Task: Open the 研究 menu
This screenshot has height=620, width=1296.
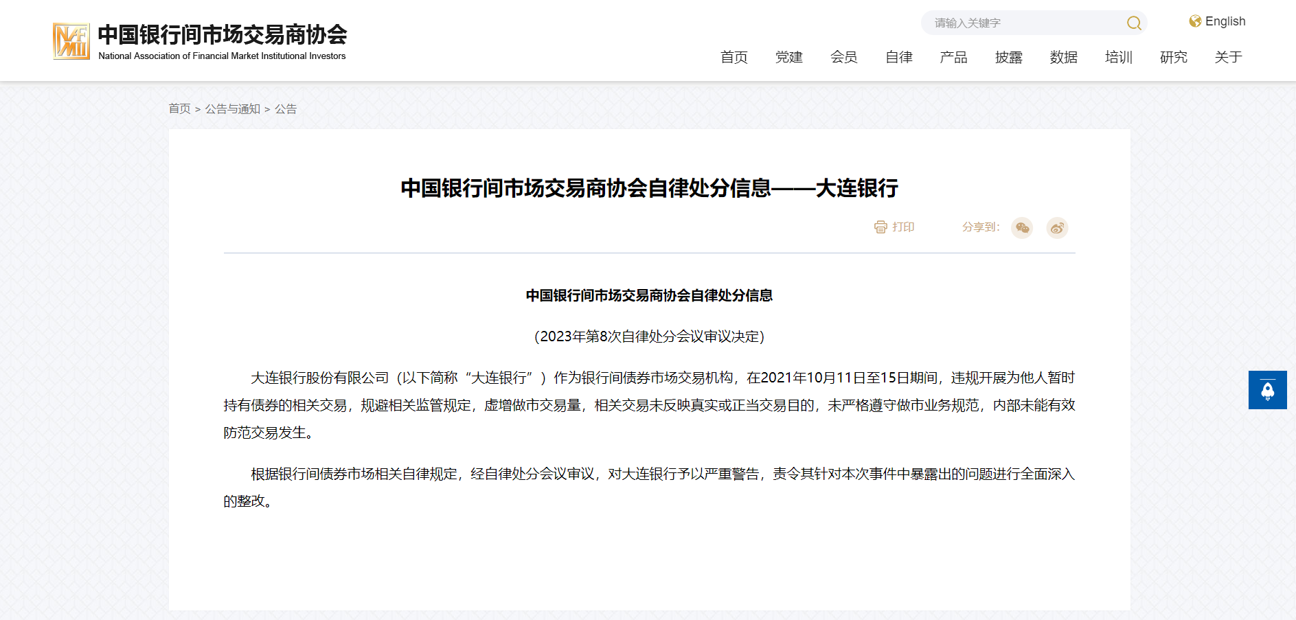Action: [1173, 57]
